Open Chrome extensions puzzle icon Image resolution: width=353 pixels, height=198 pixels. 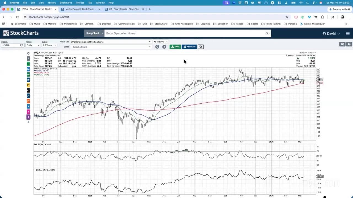pos(323,17)
